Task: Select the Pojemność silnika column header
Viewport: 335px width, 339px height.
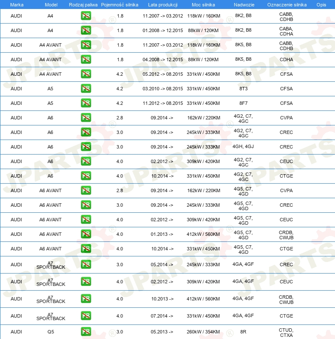Action: coord(120,5)
